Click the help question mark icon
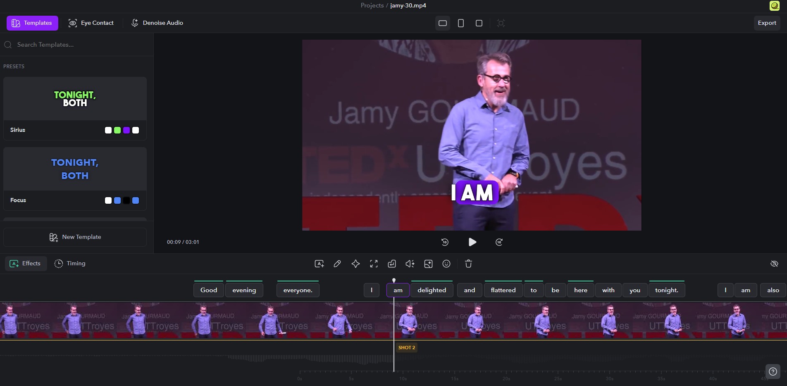The width and height of the screenshot is (787, 386). pos(773,372)
